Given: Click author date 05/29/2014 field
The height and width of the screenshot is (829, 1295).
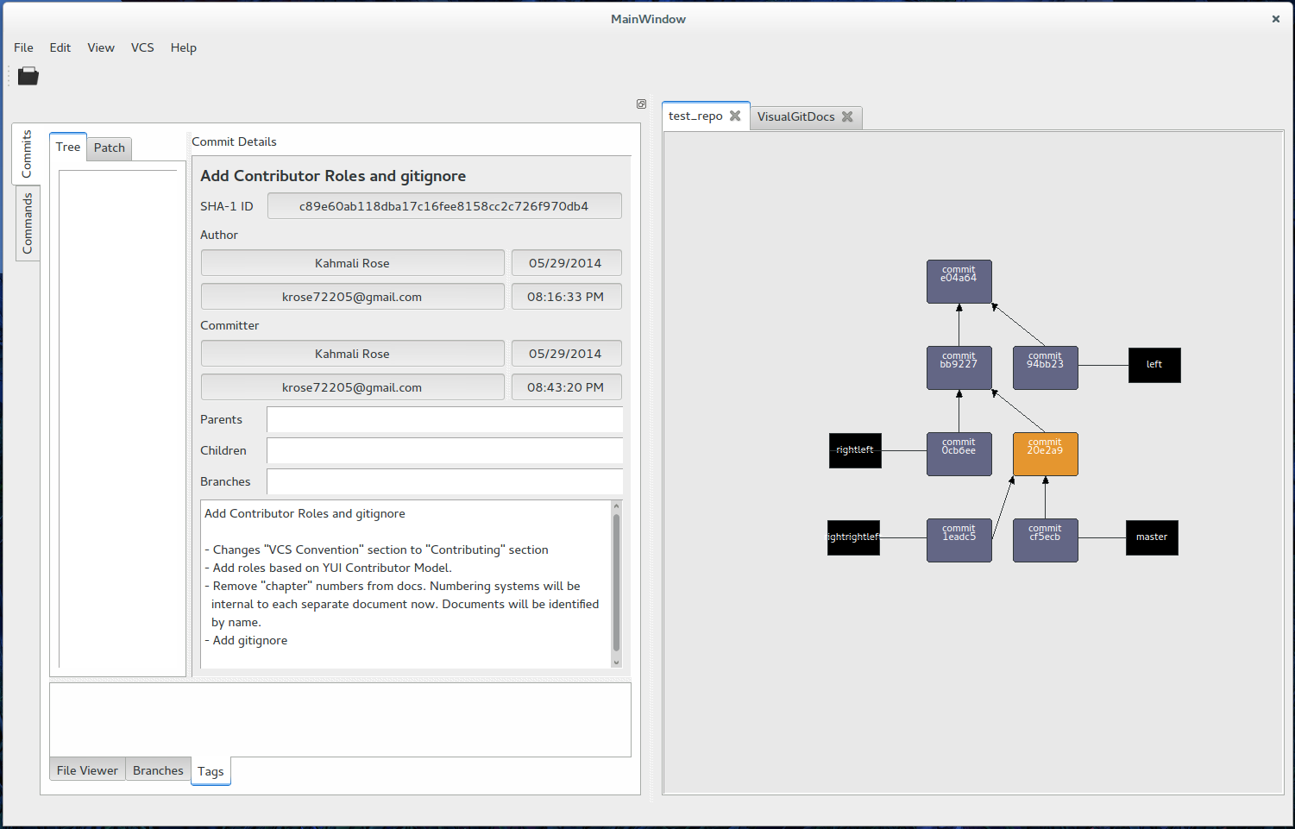Looking at the screenshot, I should click(566, 263).
